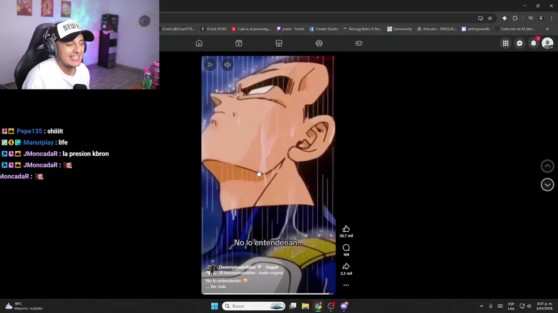Open the Facebook apps grid menu
The image size is (558, 313).
tap(506, 43)
